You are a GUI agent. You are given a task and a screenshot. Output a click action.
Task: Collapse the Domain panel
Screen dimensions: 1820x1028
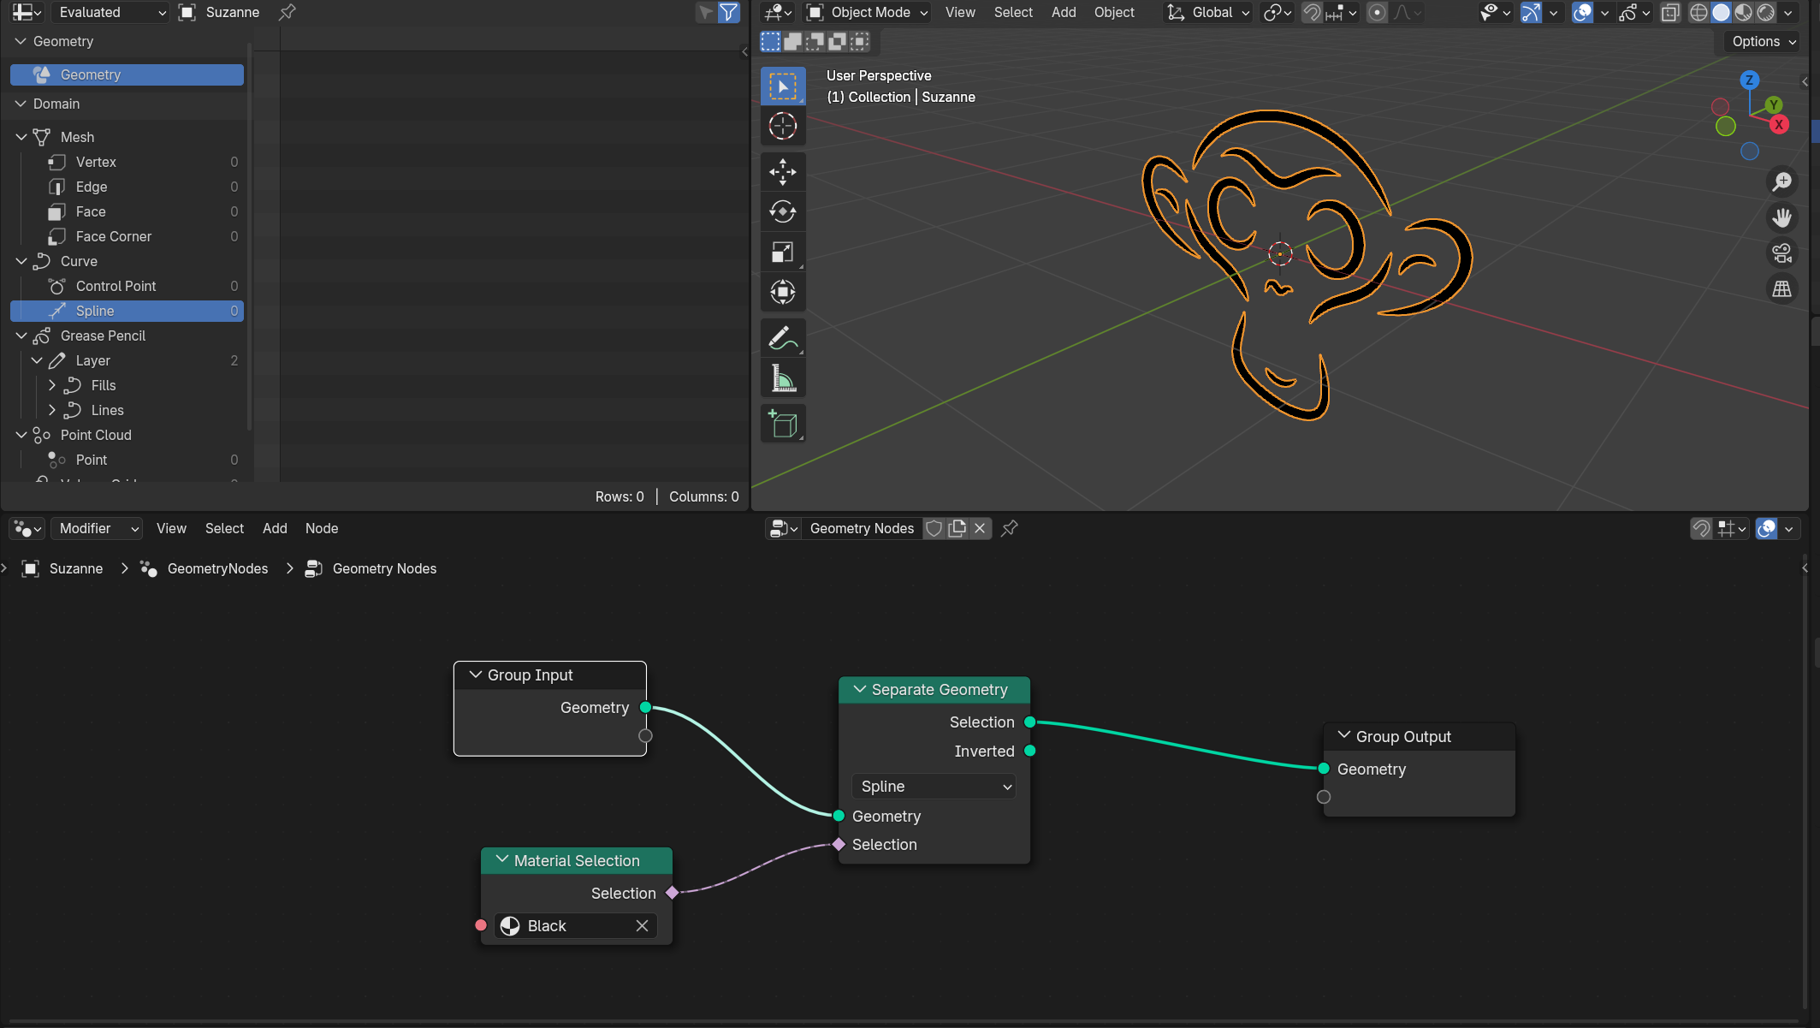click(21, 104)
